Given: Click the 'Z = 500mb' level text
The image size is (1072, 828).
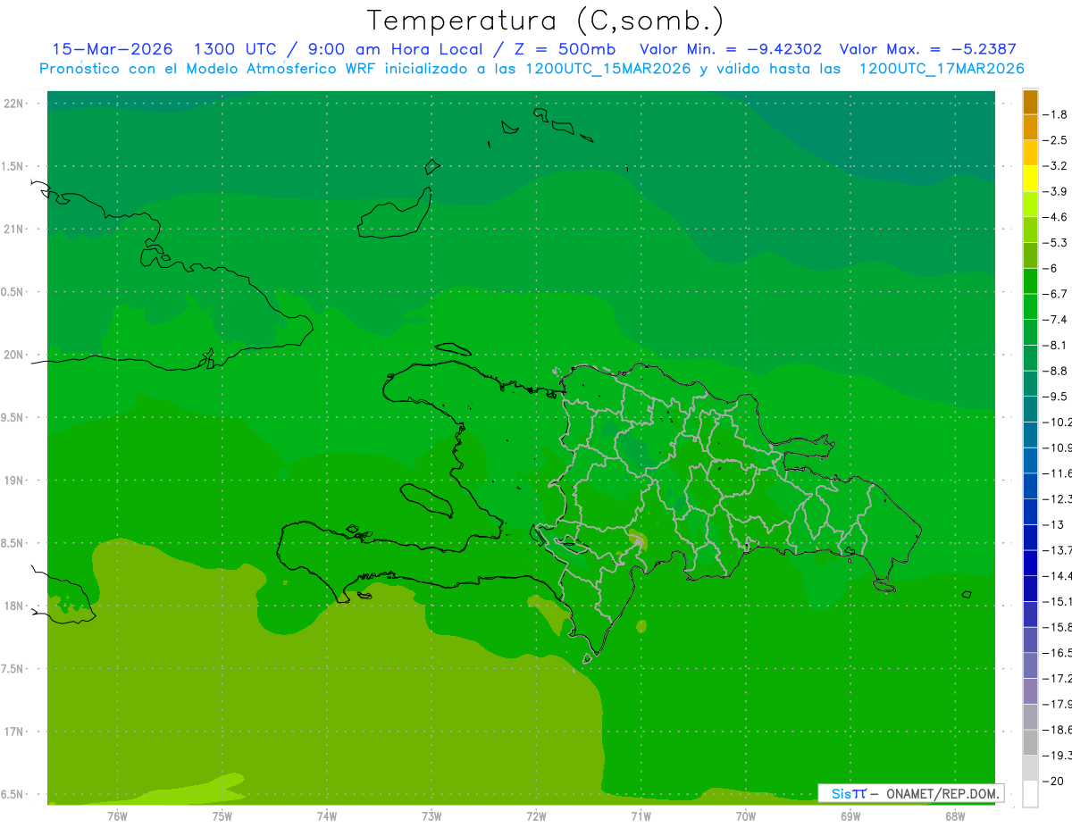Looking at the screenshot, I should click(x=565, y=49).
